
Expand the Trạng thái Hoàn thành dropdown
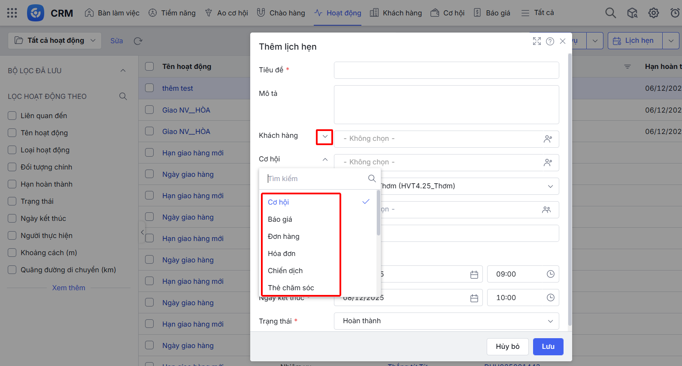pyautogui.click(x=550, y=321)
